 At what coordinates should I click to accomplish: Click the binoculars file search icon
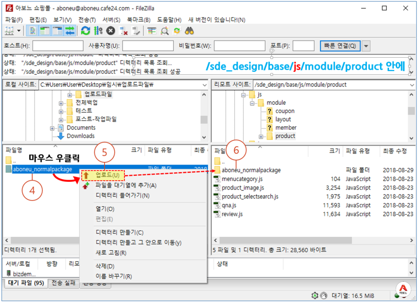pos(190,31)
